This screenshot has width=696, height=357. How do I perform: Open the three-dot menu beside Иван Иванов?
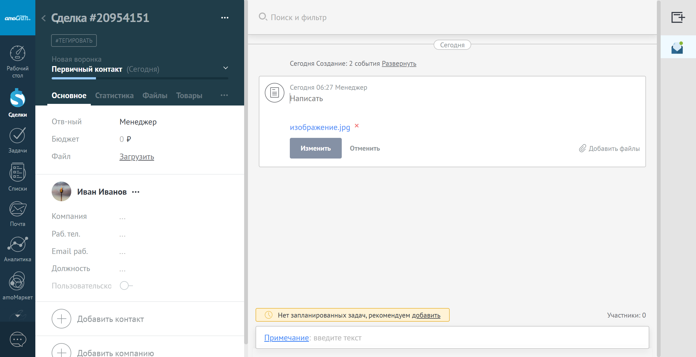[x=136, y=192]
